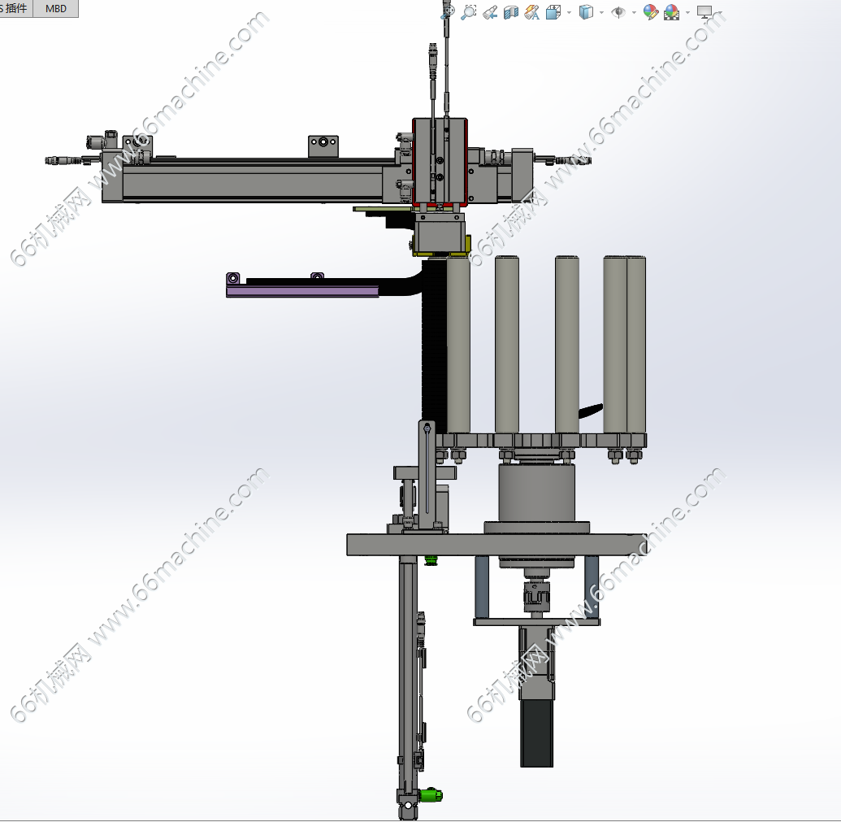Viewport: 841px width, 822px height.
Task: Open Dynamic Annotation Views tool
Action: click(532, 12)
